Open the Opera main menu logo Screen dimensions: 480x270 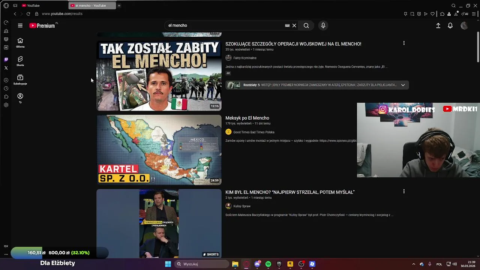click(x=6, y=6)
